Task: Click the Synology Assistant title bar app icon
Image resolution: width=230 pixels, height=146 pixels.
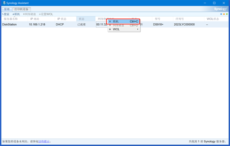Action: click(x=4, y=3)
